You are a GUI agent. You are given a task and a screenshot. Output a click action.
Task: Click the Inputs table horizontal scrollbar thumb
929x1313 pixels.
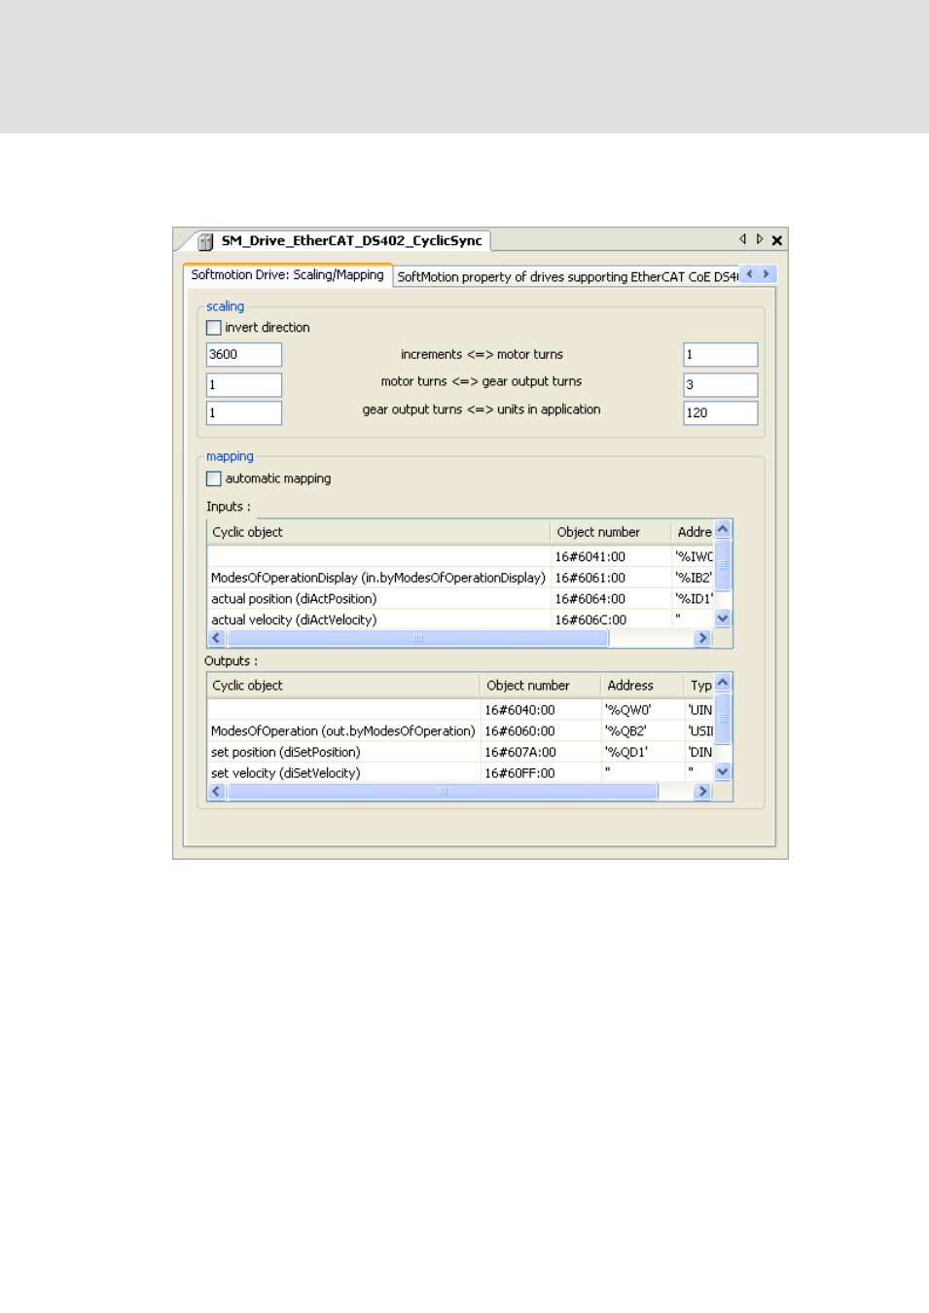pos(417,639)
